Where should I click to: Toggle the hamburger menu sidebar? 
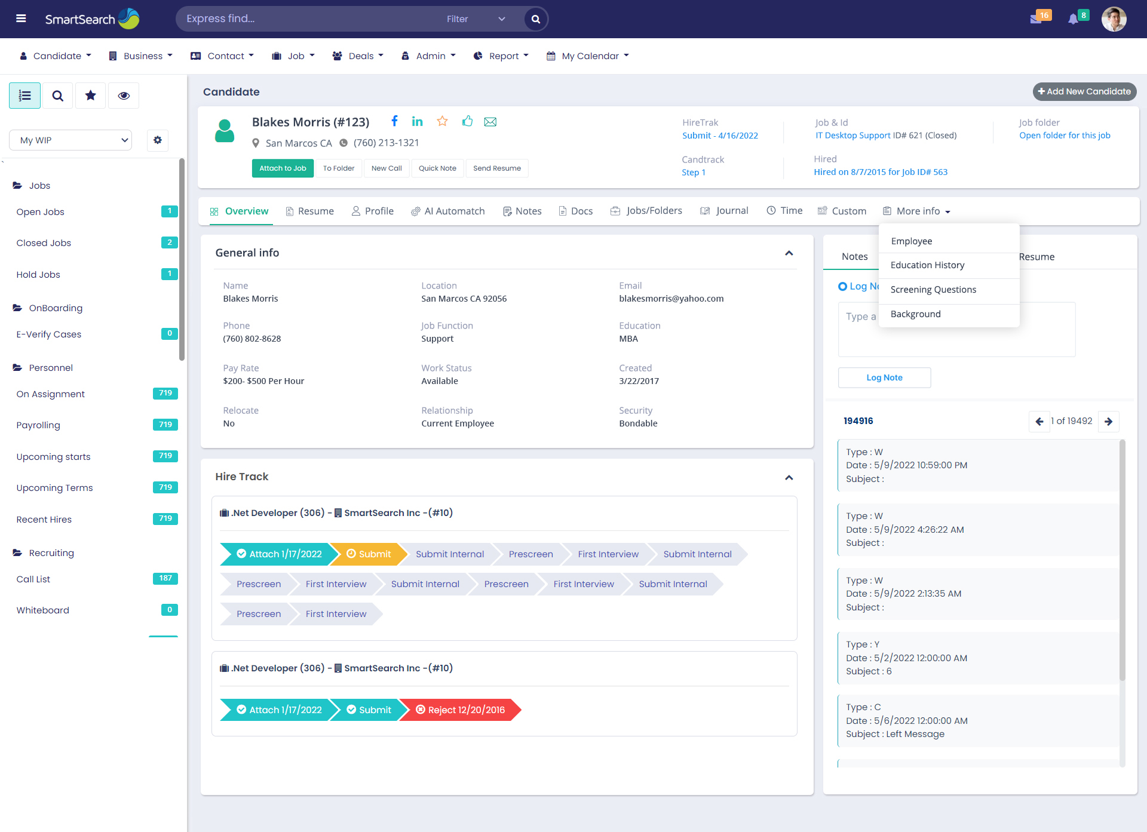click(x=21, y=19)
